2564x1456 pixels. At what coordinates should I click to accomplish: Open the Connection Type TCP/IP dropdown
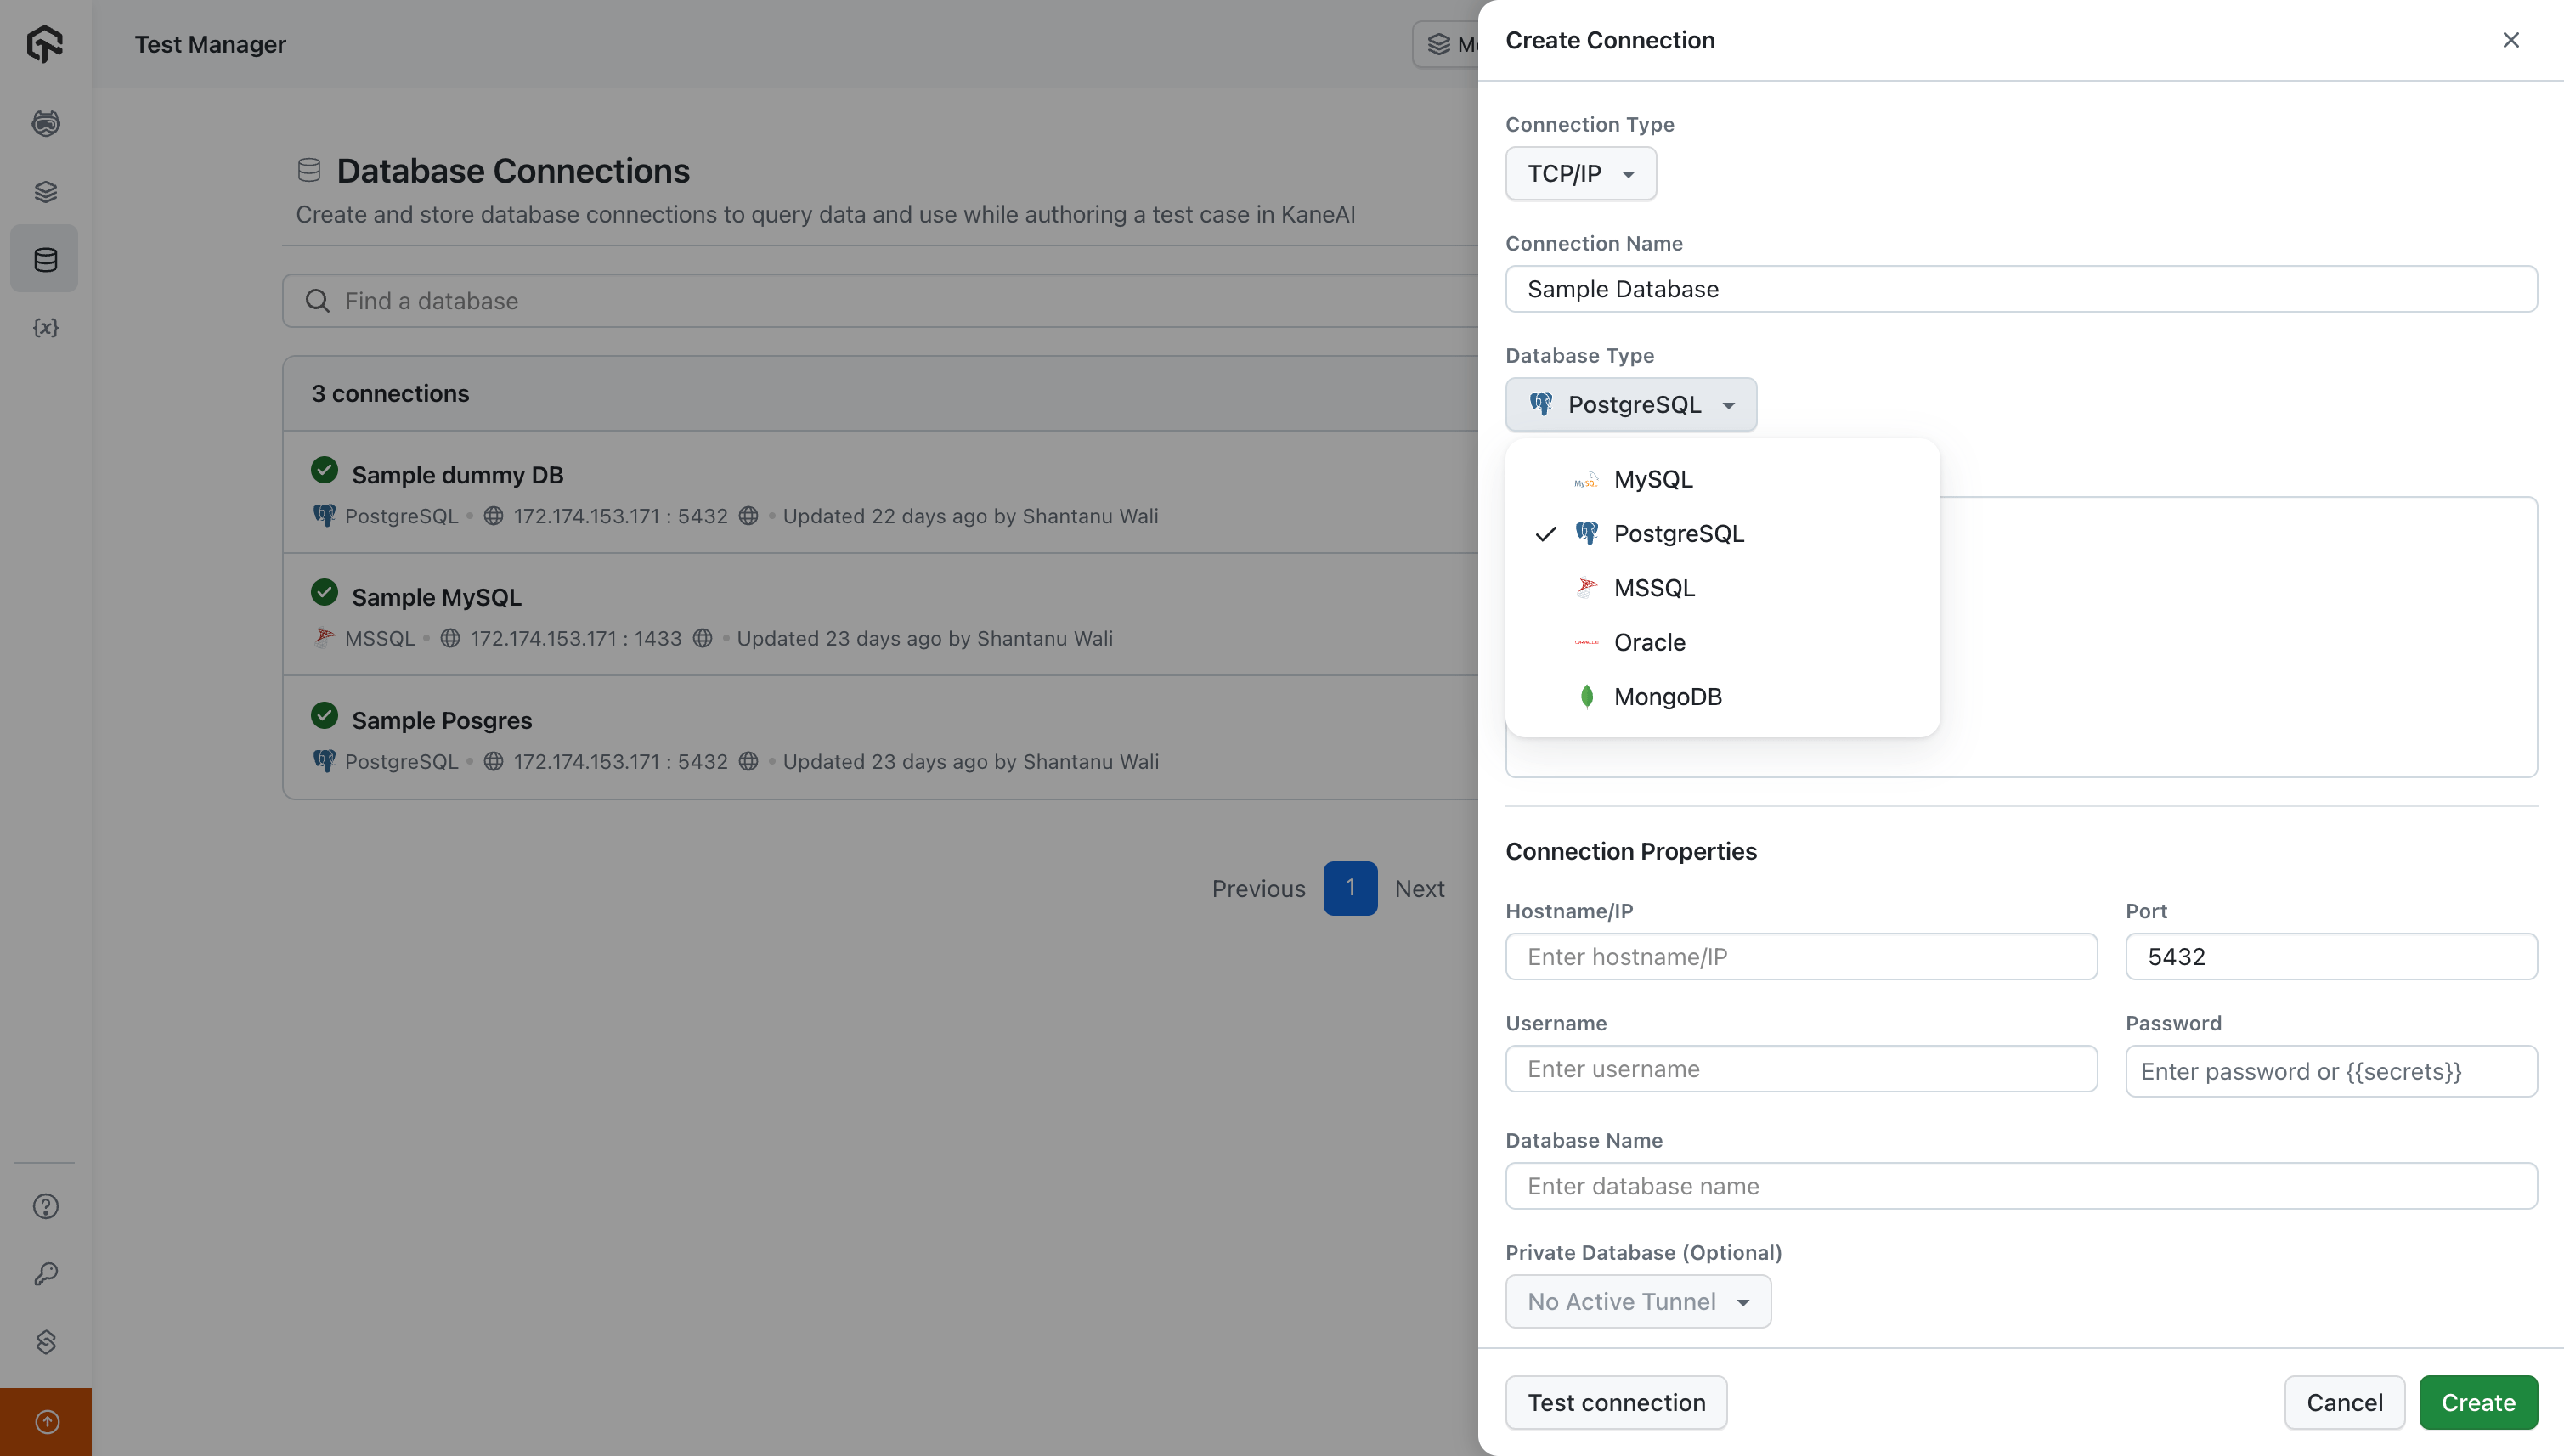[1580, 173]
